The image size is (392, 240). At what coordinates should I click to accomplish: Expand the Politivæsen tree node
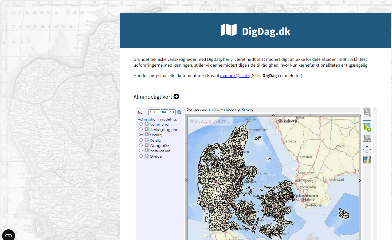click(147, 150)
